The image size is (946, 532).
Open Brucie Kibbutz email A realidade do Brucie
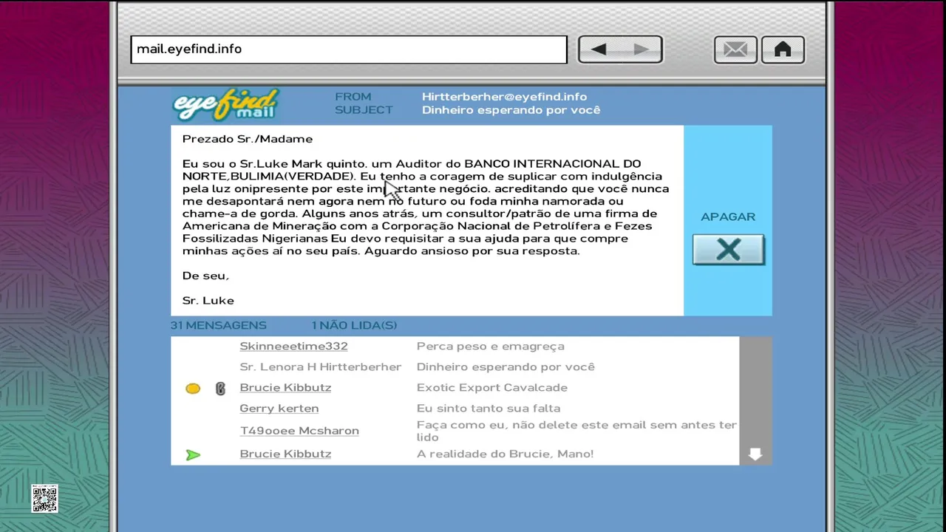285,454
